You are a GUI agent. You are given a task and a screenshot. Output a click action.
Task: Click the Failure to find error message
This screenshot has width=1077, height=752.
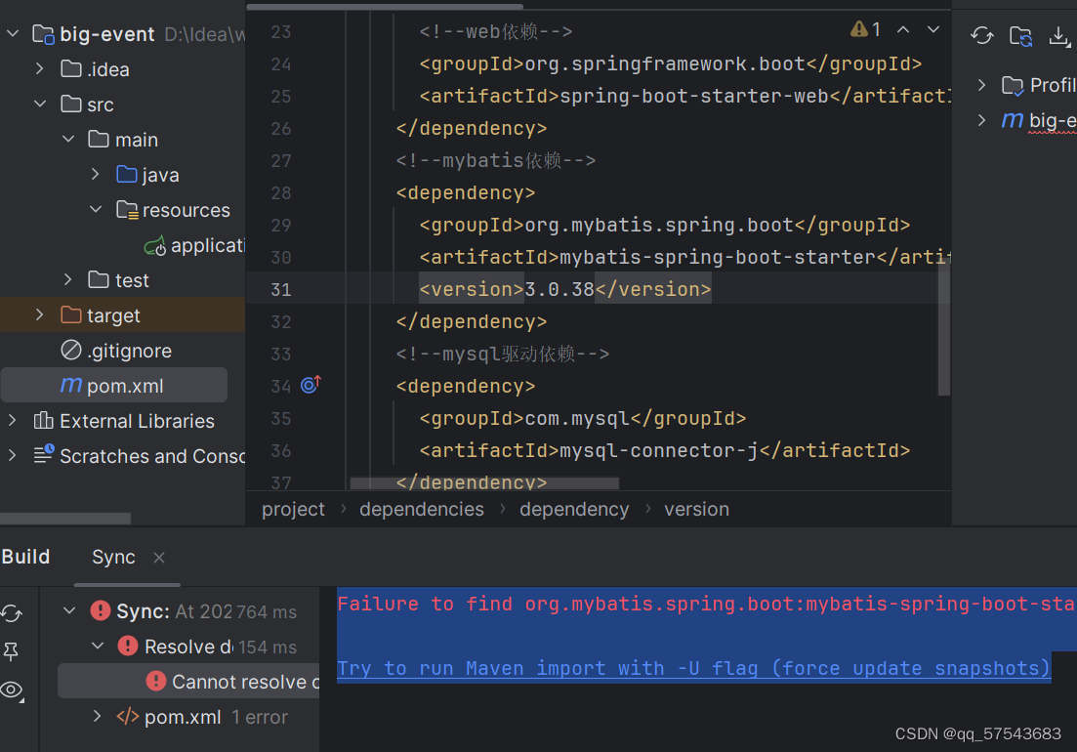point(706,605)
